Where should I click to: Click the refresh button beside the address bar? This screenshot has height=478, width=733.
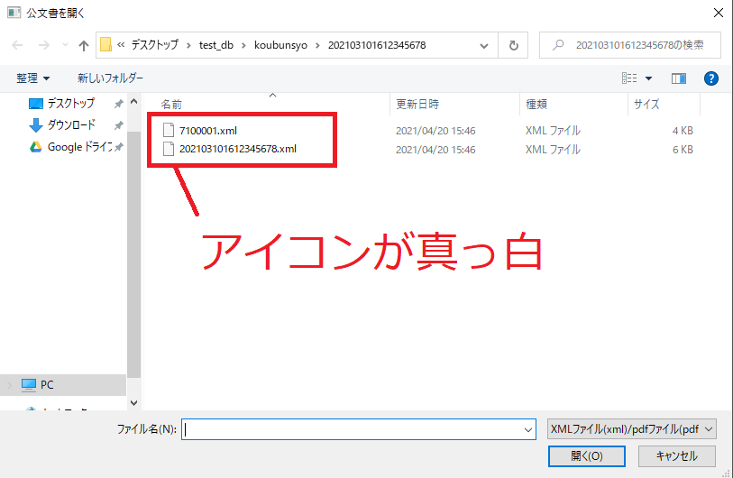point(513,45)
